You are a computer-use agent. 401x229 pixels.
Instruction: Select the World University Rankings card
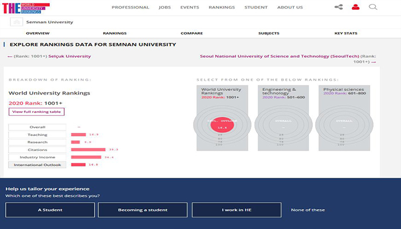point(222,118)
